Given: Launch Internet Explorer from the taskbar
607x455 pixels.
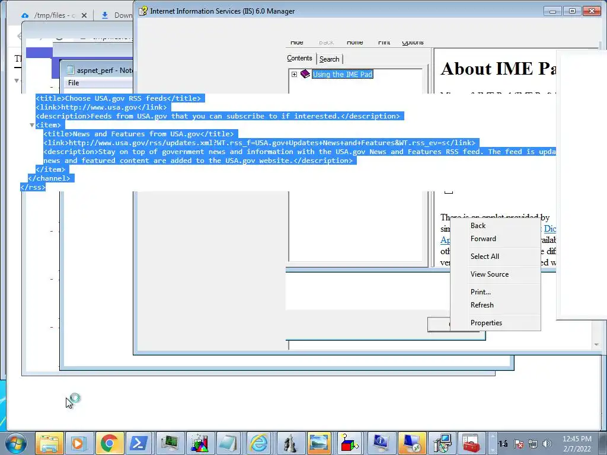Looking at the screenshot, I should pyautogui.click(x=258, y=443).
